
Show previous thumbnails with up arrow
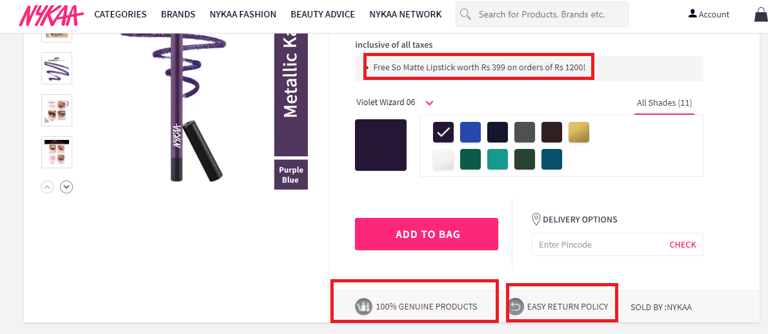pos(47,187)
